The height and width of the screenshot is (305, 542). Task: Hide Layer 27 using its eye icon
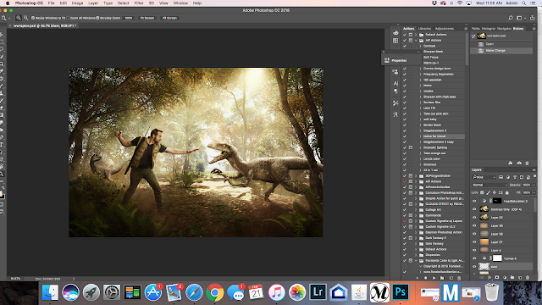474,242
